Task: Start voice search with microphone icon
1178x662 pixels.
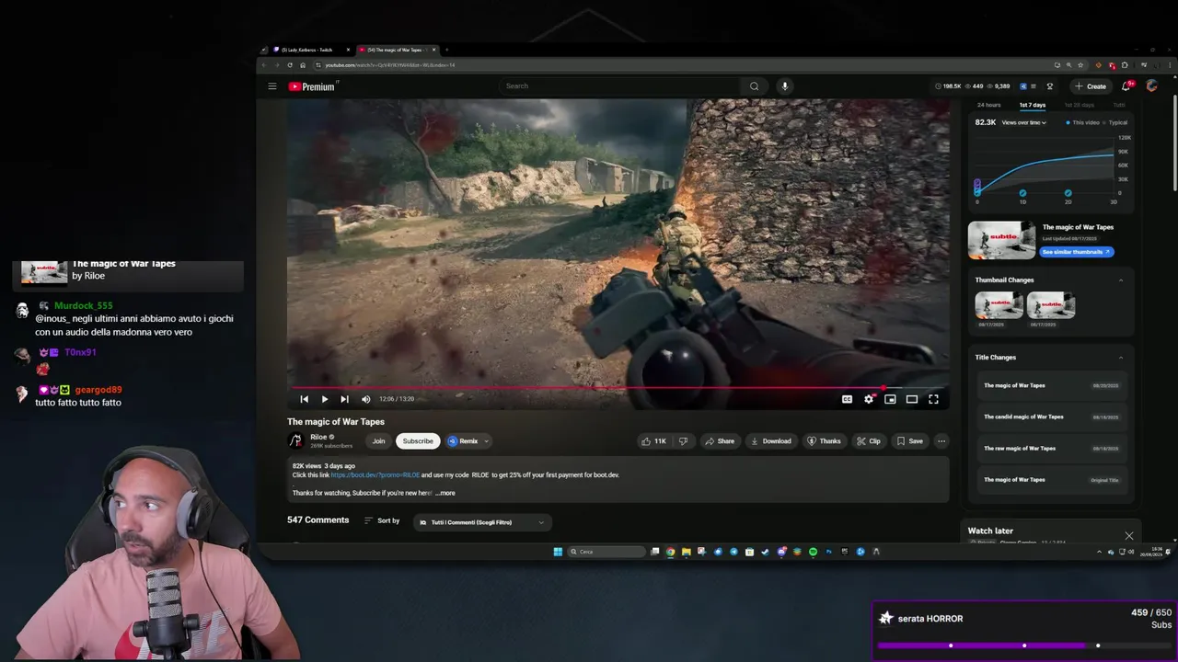Action: (x=784, y=86)
